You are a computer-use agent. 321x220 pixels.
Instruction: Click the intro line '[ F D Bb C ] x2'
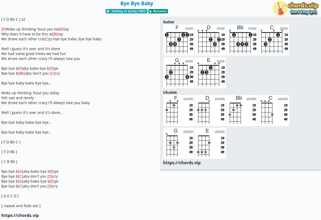click(x=13, y=19)
